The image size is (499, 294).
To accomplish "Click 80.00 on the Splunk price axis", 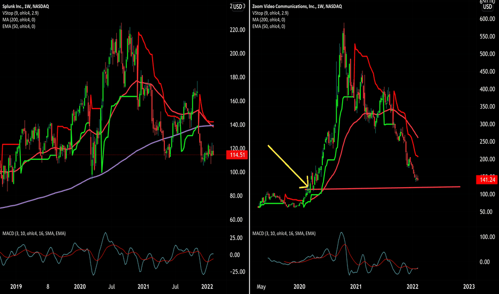I will coord(237,196).
